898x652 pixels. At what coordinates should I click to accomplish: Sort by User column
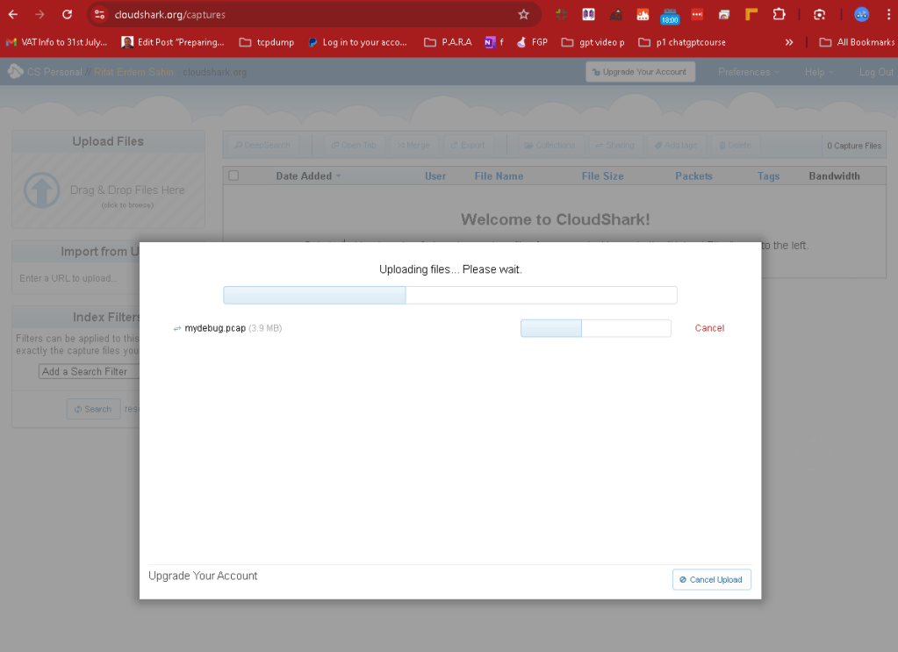click(435, 176)
